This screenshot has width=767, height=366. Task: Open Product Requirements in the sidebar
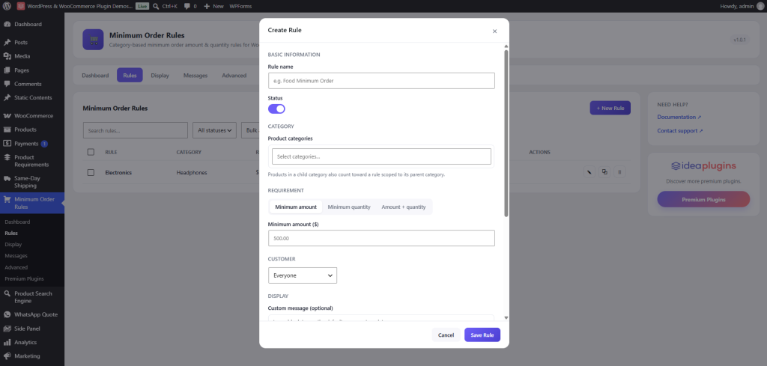[31, 161]
